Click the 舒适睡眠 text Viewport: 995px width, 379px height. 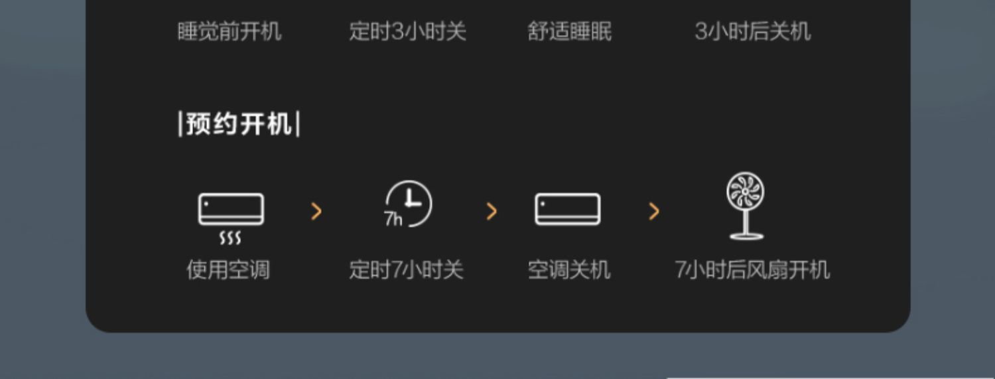point(570,31)
